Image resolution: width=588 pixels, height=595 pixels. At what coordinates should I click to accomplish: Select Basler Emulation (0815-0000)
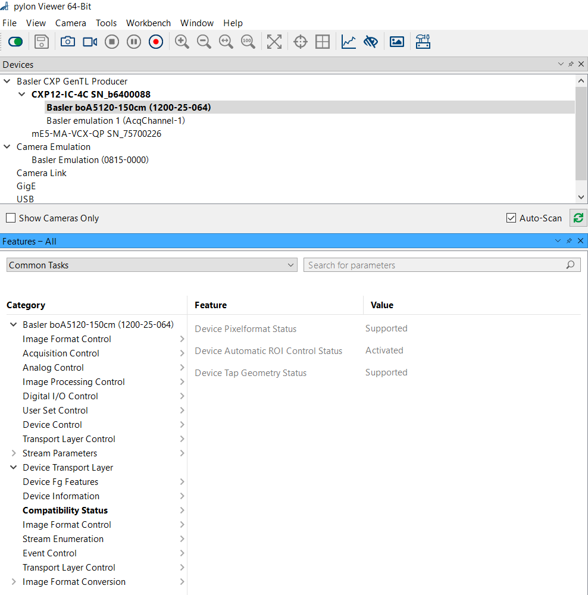click(90, 159)
